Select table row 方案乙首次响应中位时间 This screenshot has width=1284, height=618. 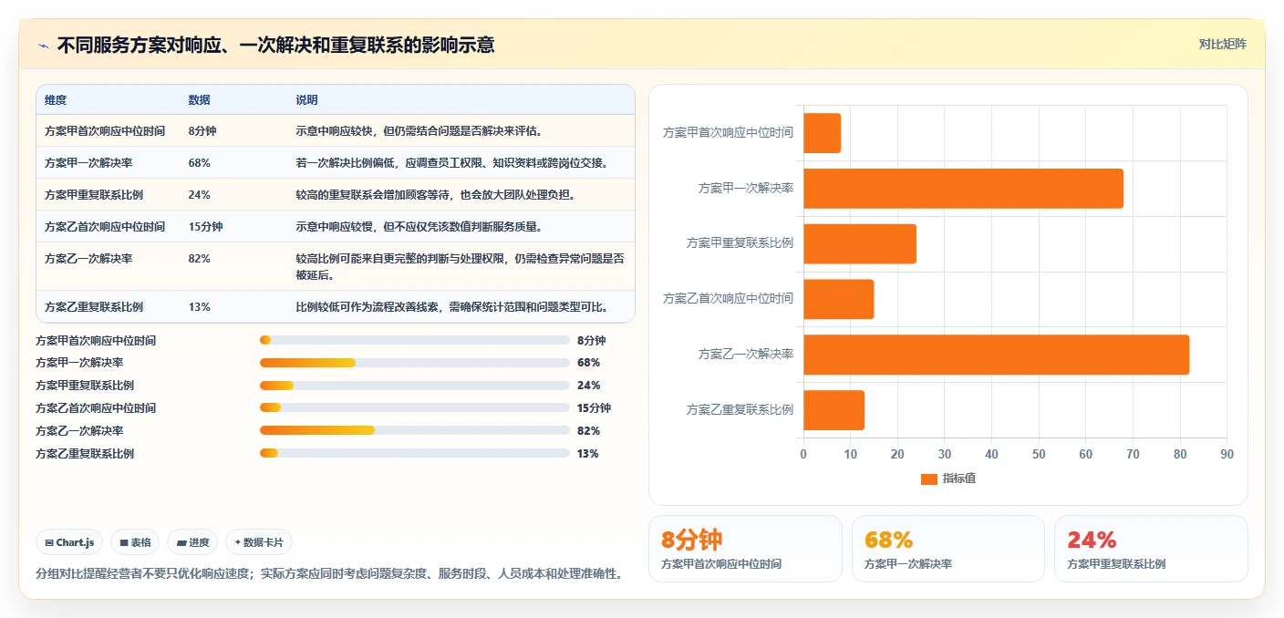335,226
